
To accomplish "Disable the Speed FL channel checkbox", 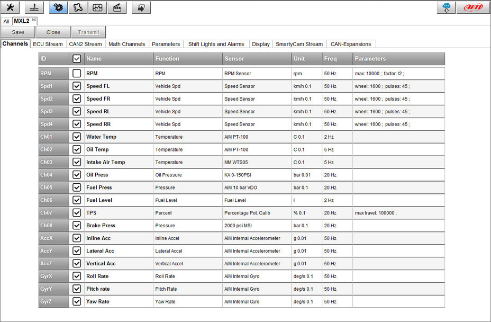I will (x=77, y=86).
